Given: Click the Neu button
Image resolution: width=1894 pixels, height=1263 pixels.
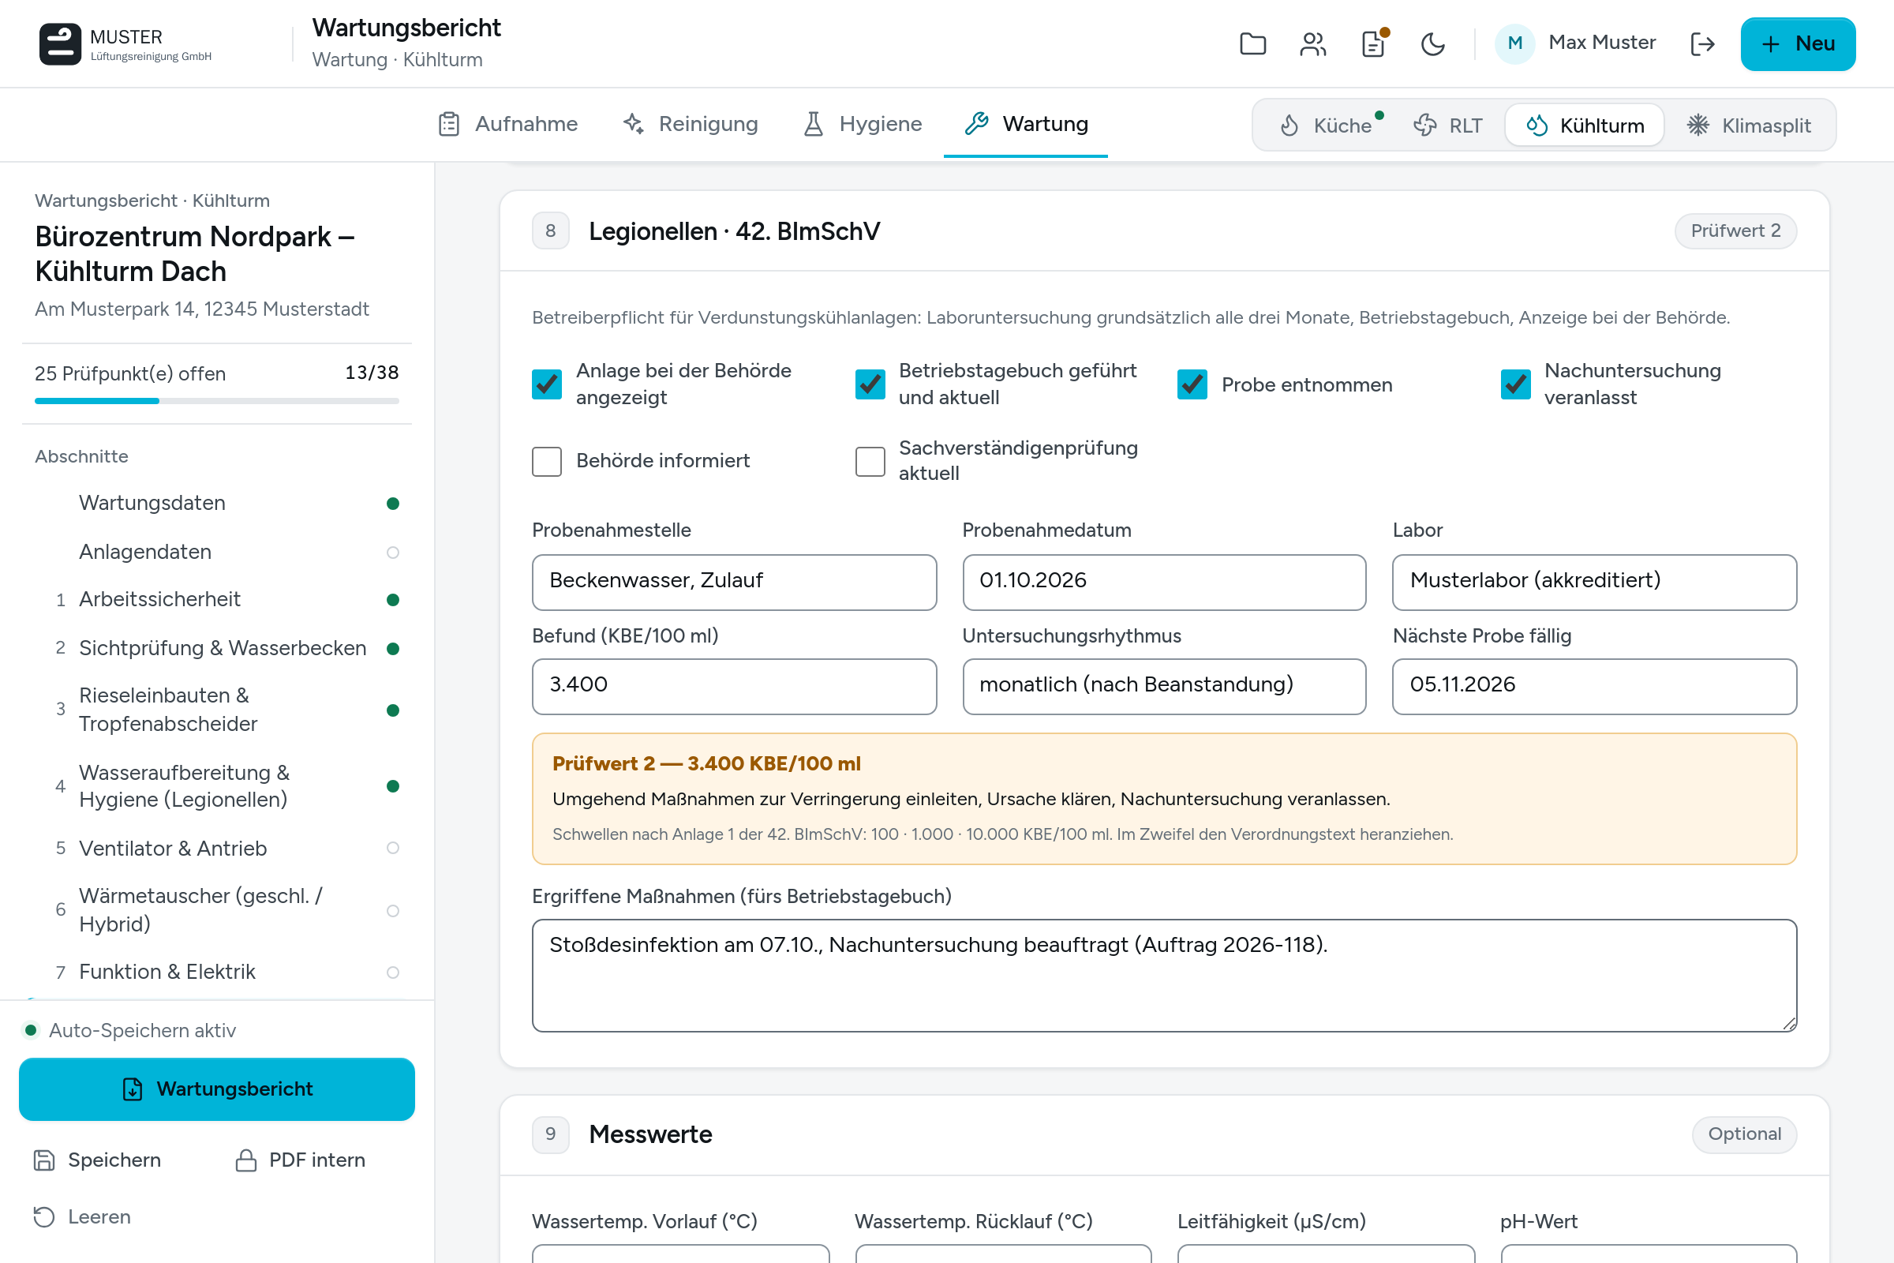Looking at the screenshot, I should 1798,43.
